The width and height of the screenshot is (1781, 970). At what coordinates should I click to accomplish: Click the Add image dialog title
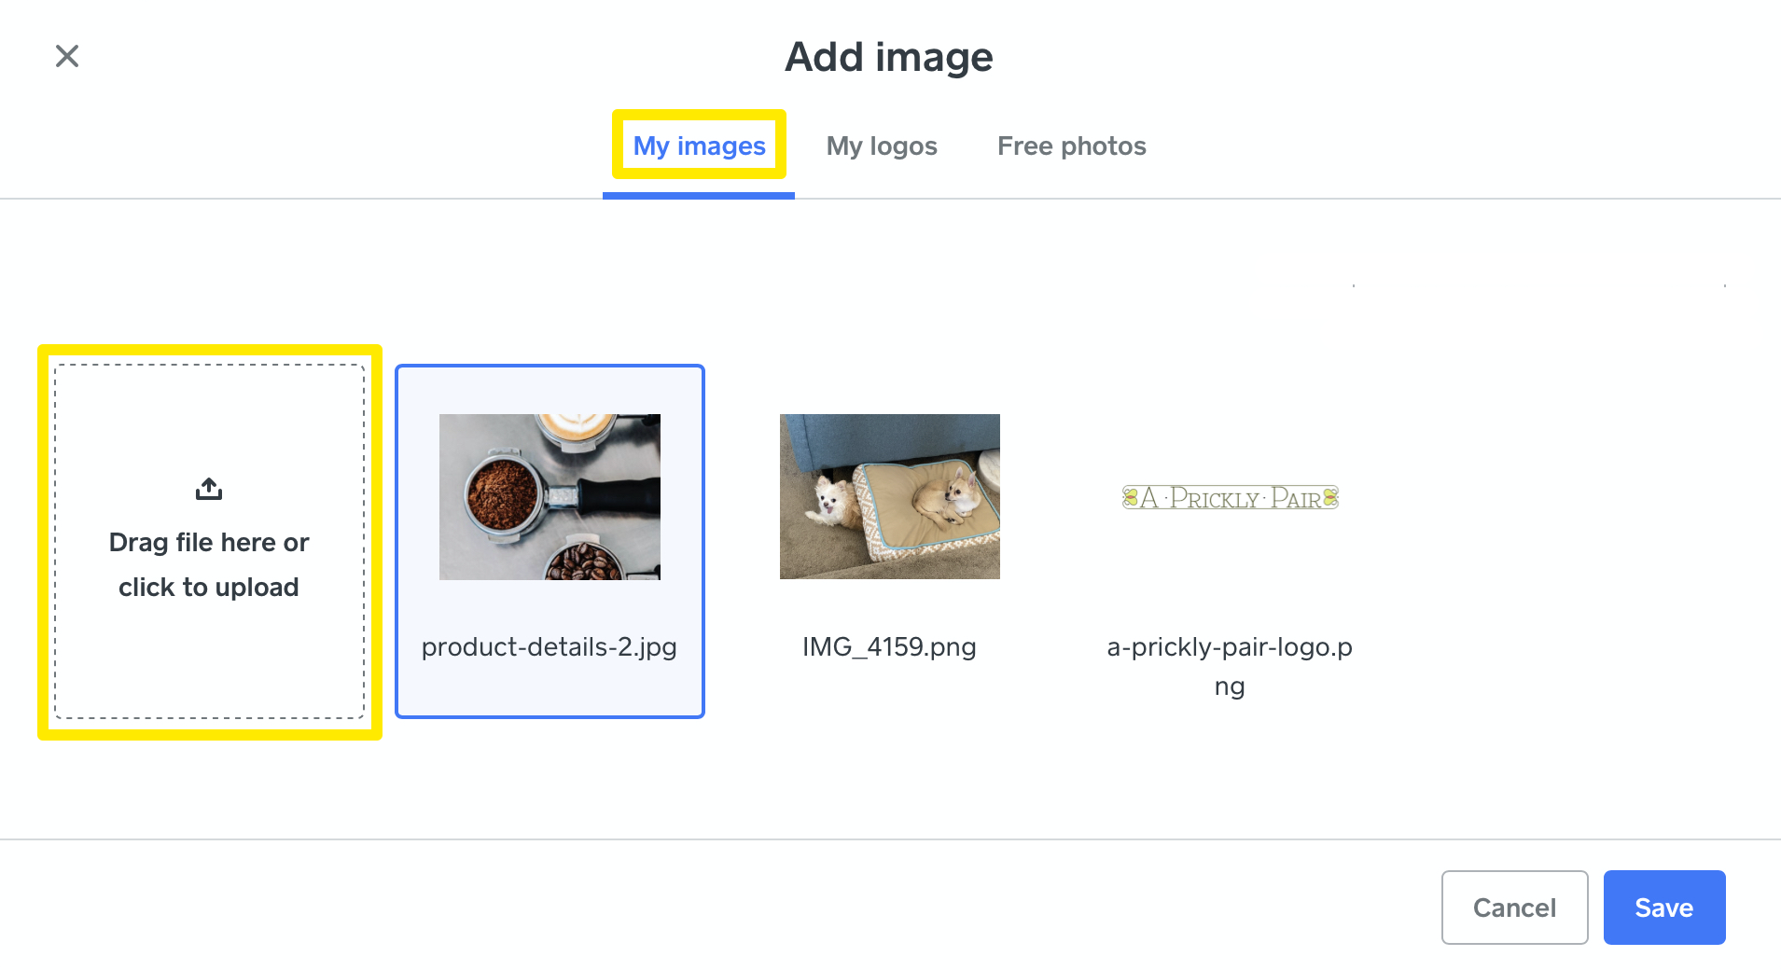(x=888, y=56)
